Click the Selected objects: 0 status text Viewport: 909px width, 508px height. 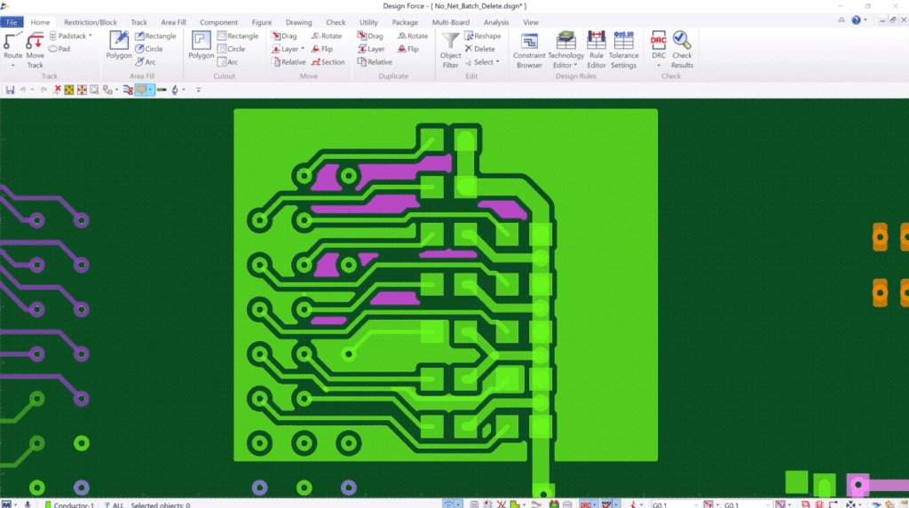[161, 504]
